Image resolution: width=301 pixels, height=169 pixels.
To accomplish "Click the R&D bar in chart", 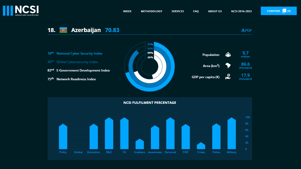I will pyautogui.click(x=109, y=133).
